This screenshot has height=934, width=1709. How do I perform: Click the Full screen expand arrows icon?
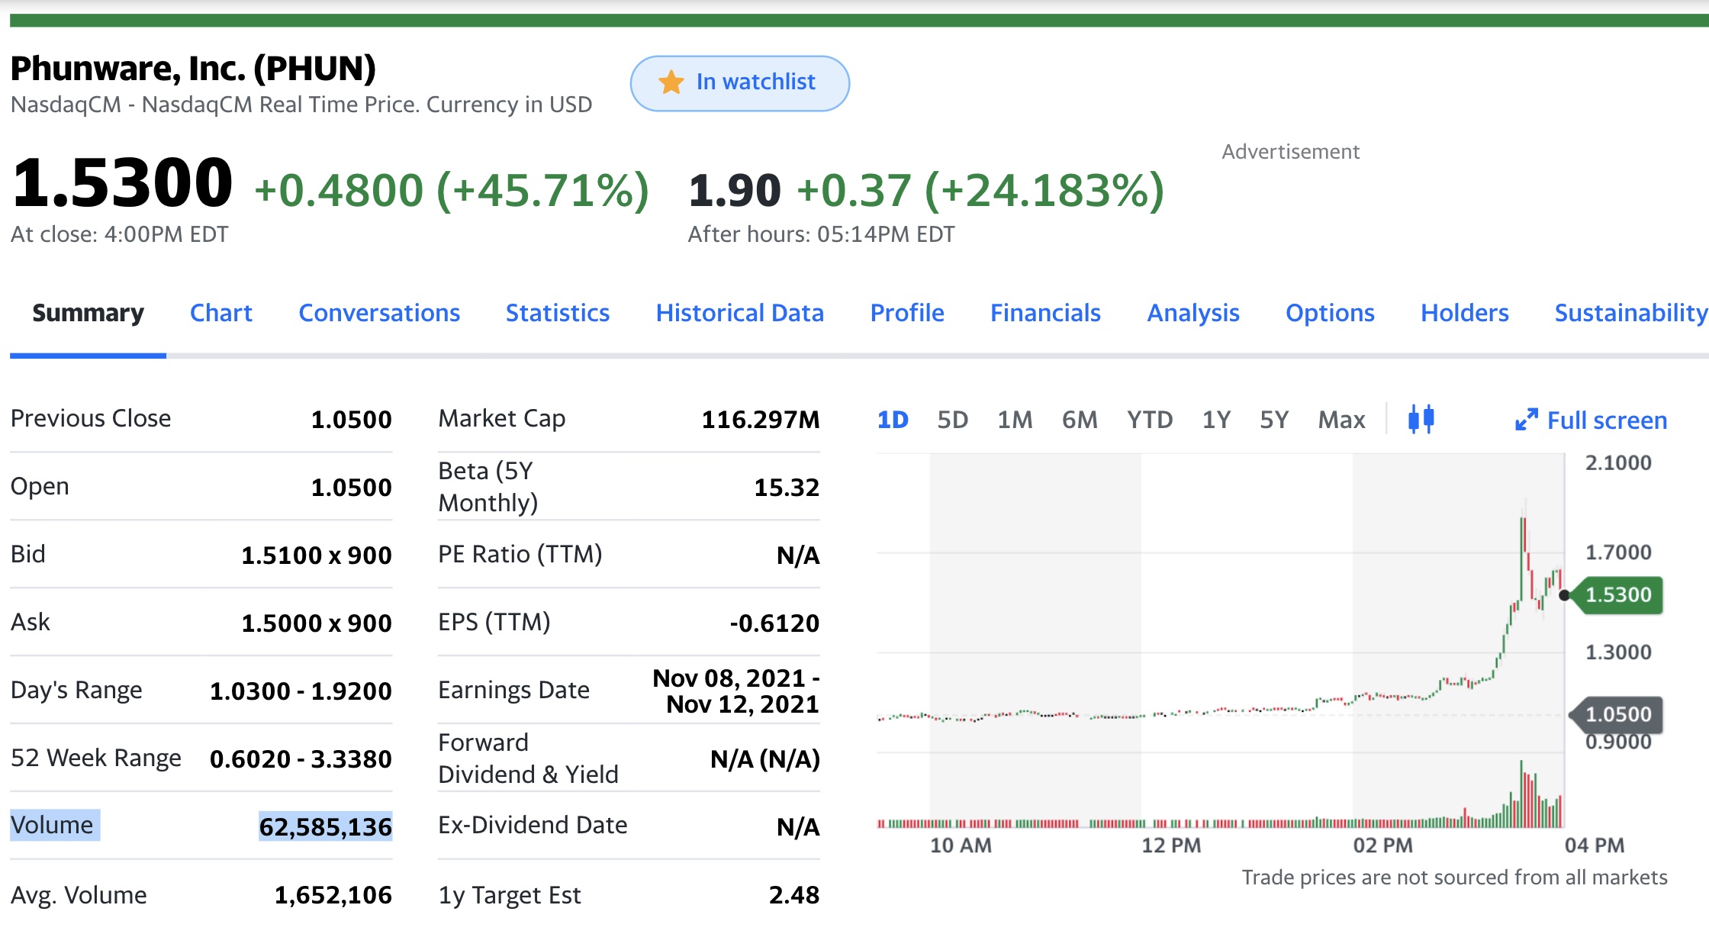[1526, 420]
